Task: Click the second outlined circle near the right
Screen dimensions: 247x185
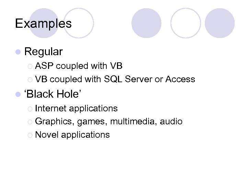Action: click(x=186, y=23)
